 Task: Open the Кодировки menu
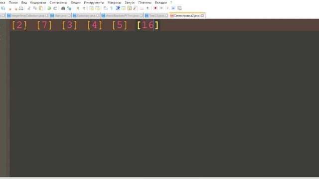(38, 2)
